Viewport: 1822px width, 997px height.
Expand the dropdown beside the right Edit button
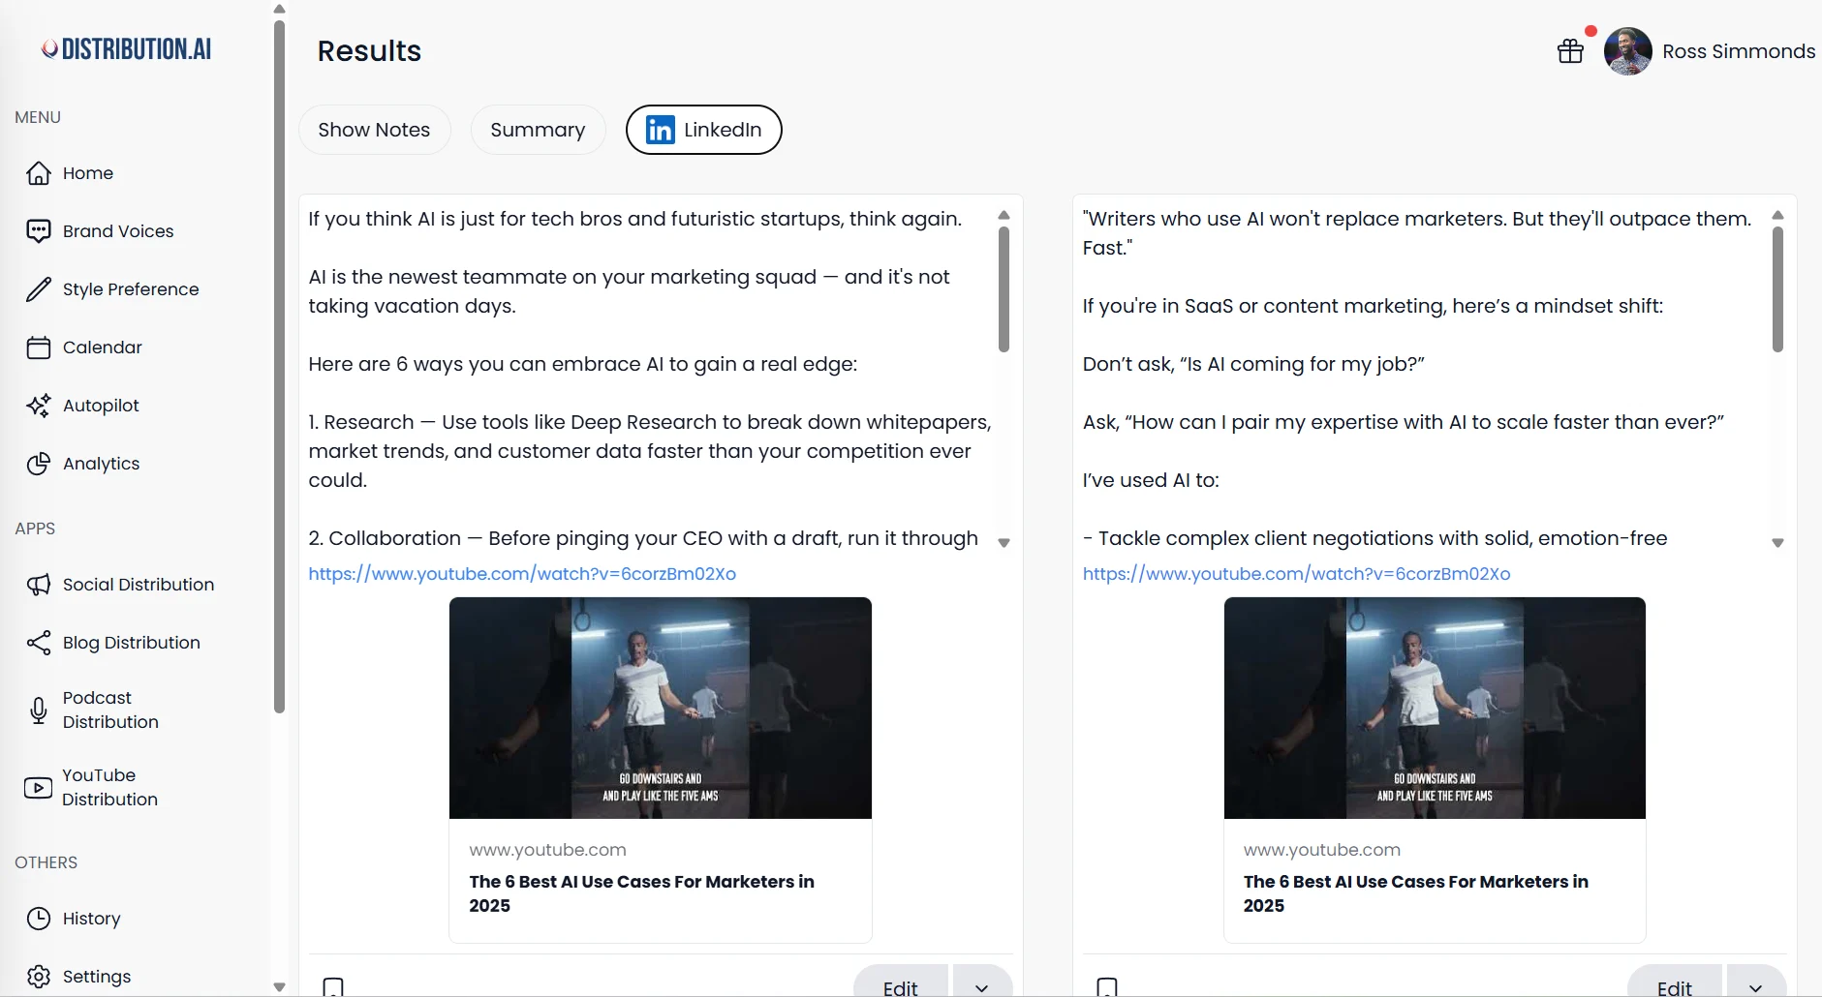1757,986
